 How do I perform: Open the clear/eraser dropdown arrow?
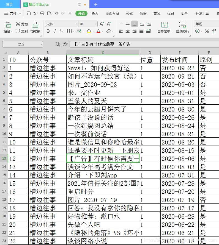click(113, 31)
